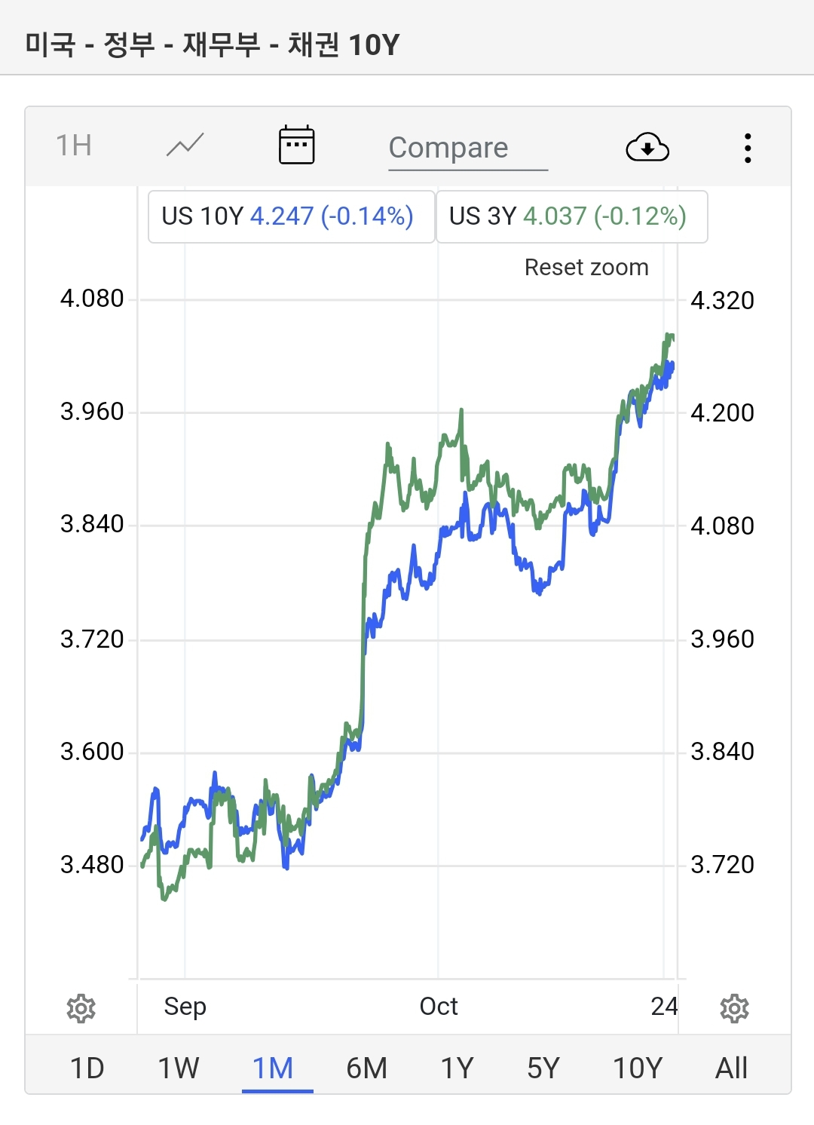Toggle the US 3Y series legend
814x1125 pixels.
tap(571, 216)
